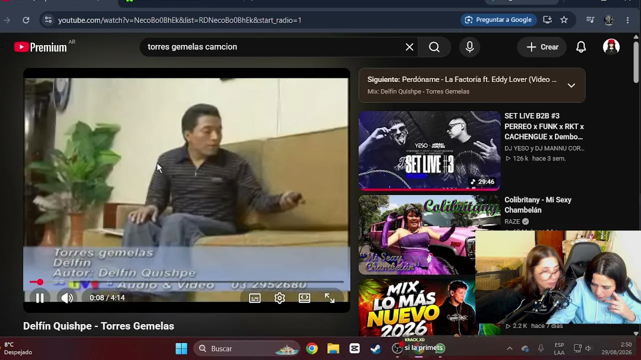Bookmark this page with the star
The width and height of the screenshot is (641, 360).
click(564, 20)
